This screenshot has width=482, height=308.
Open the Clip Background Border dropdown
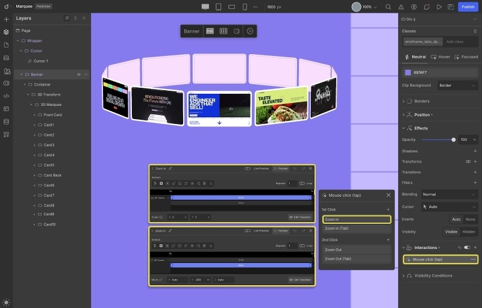point(457,85)
